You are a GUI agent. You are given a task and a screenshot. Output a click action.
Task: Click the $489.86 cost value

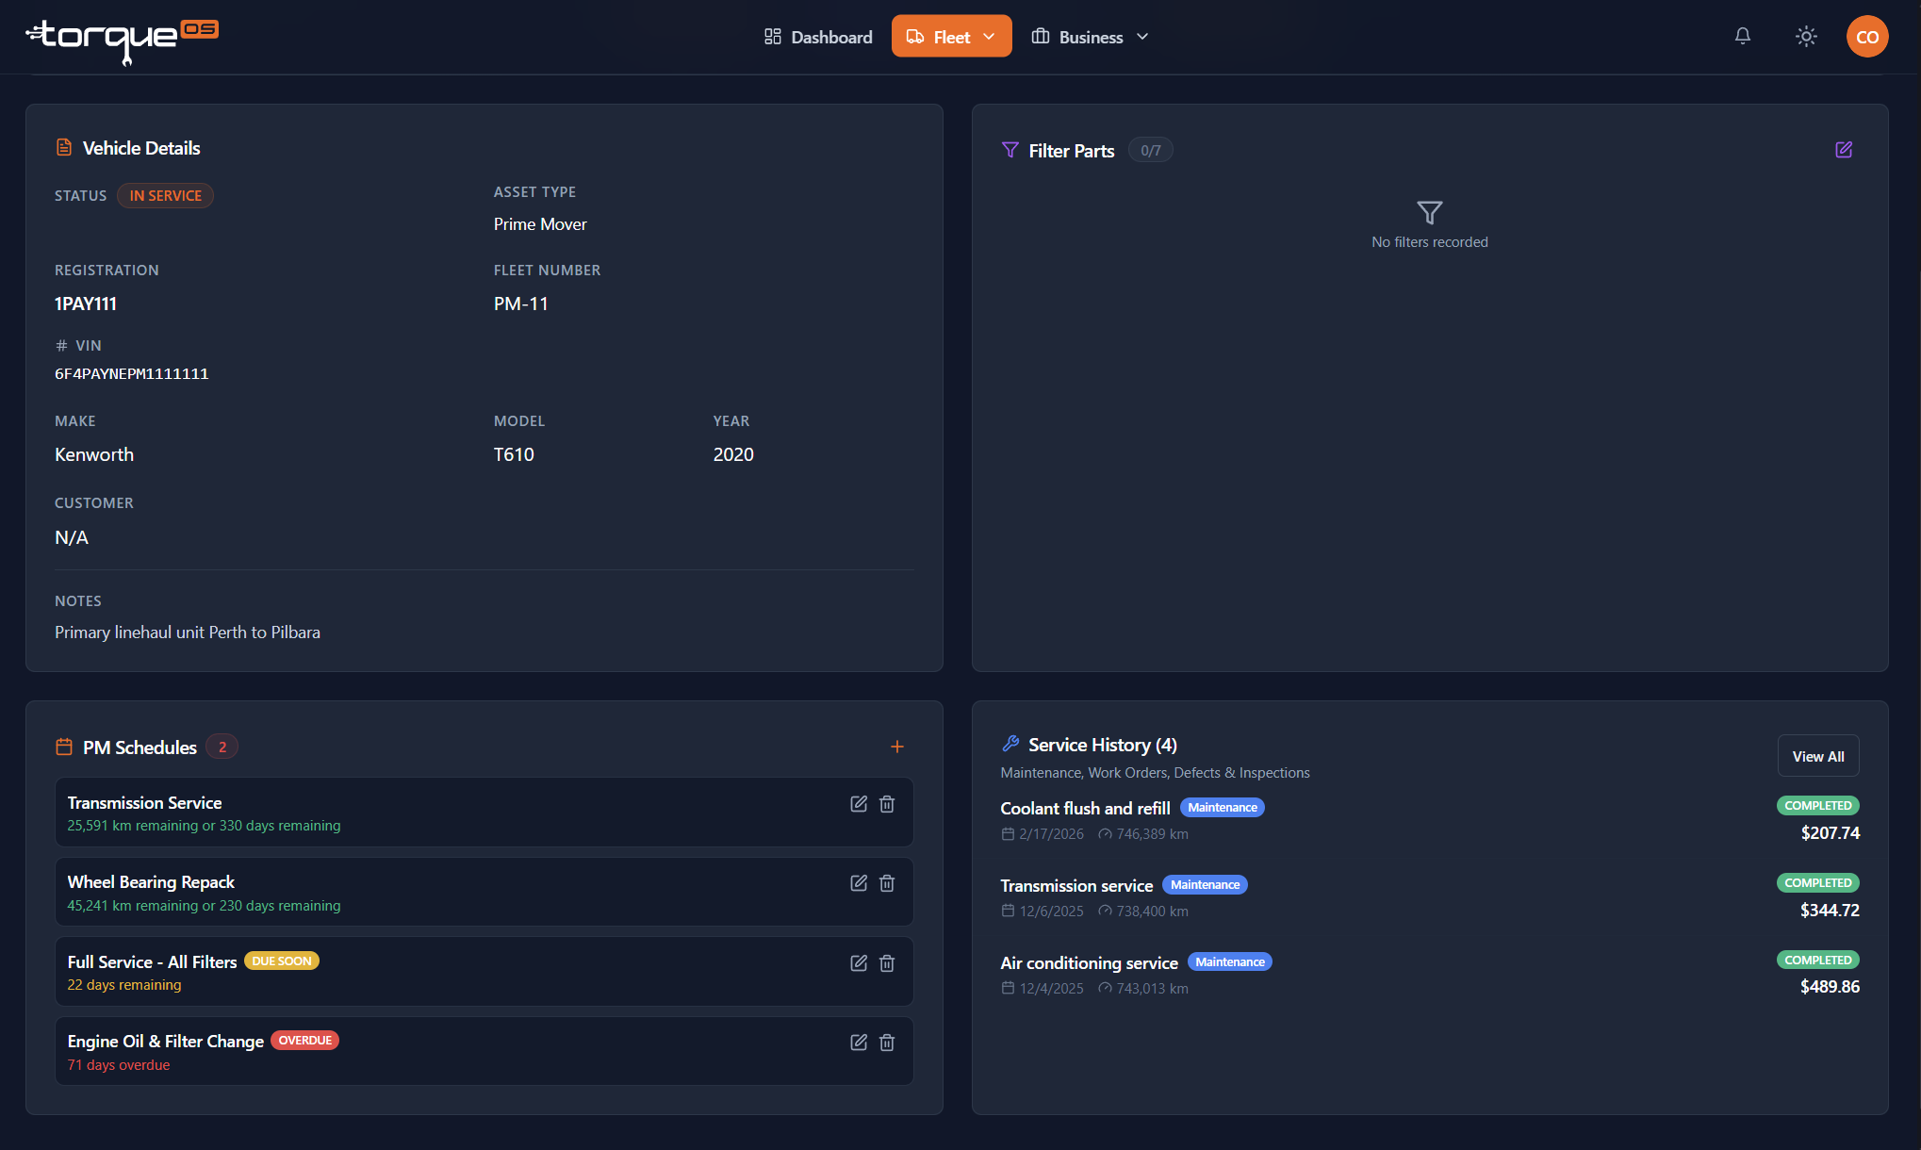(1830, 986)
